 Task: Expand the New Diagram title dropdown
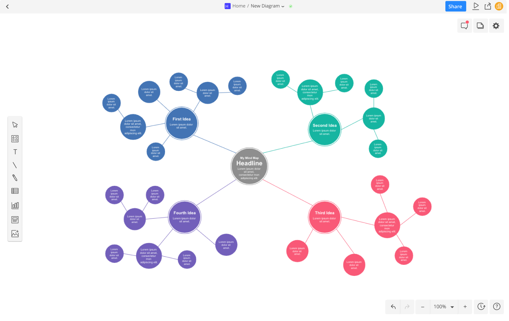click(283, 6)
